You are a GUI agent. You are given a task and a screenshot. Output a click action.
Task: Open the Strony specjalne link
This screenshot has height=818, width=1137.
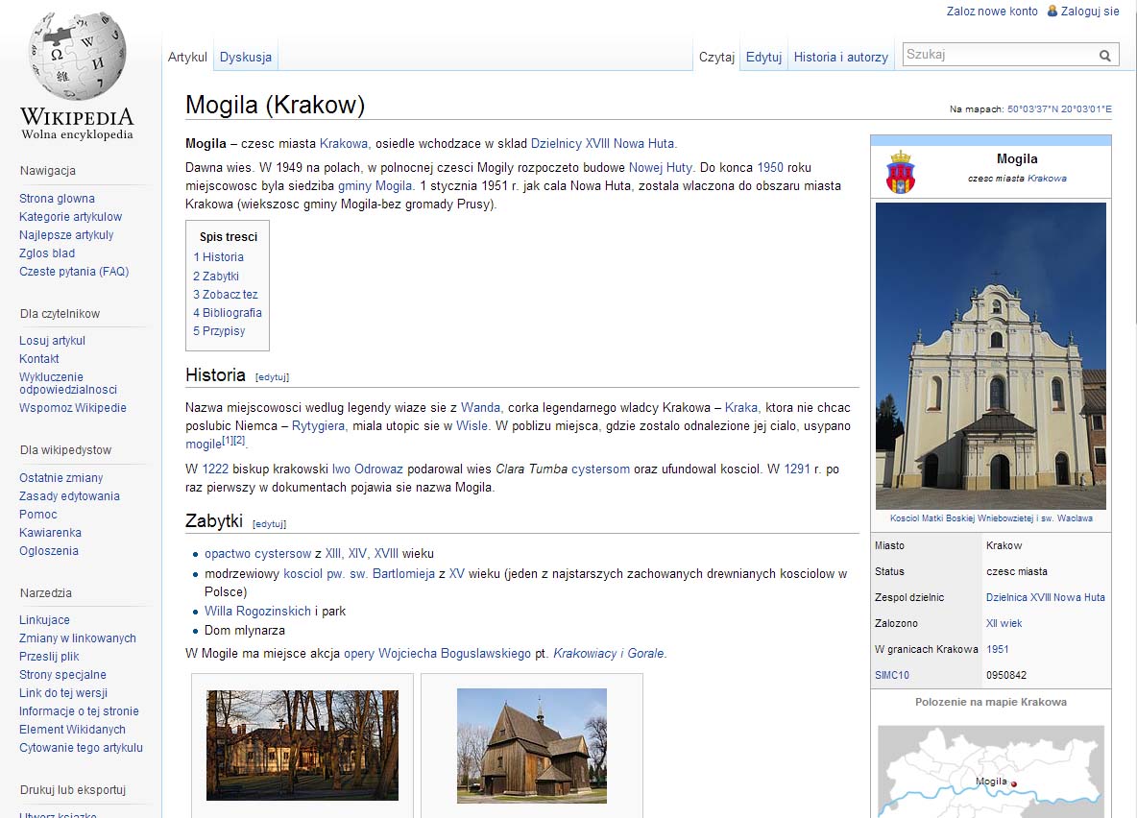click(x=63, y=674)
